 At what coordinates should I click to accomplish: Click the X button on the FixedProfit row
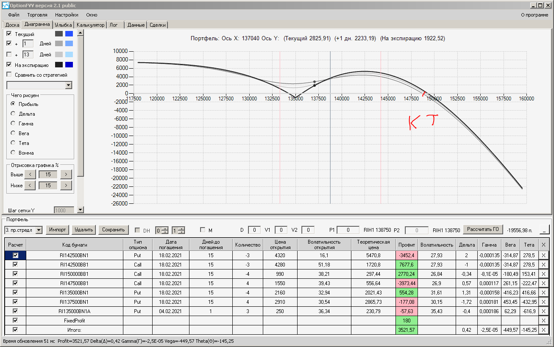click(544, 321)
